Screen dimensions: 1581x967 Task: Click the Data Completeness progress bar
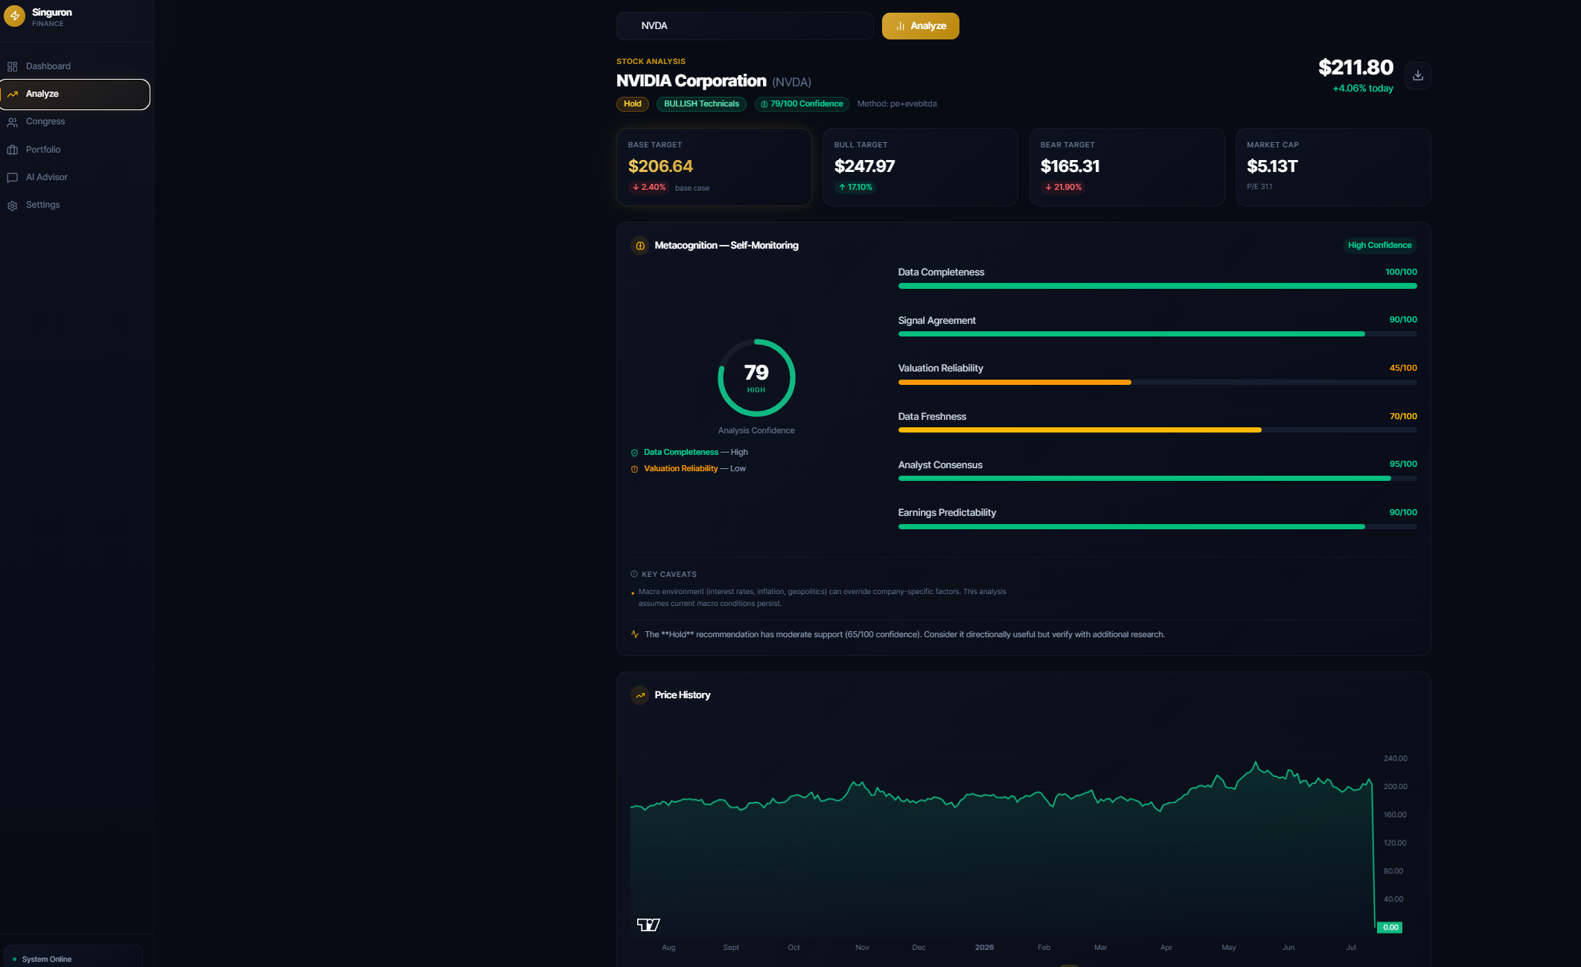[1157, 286]
